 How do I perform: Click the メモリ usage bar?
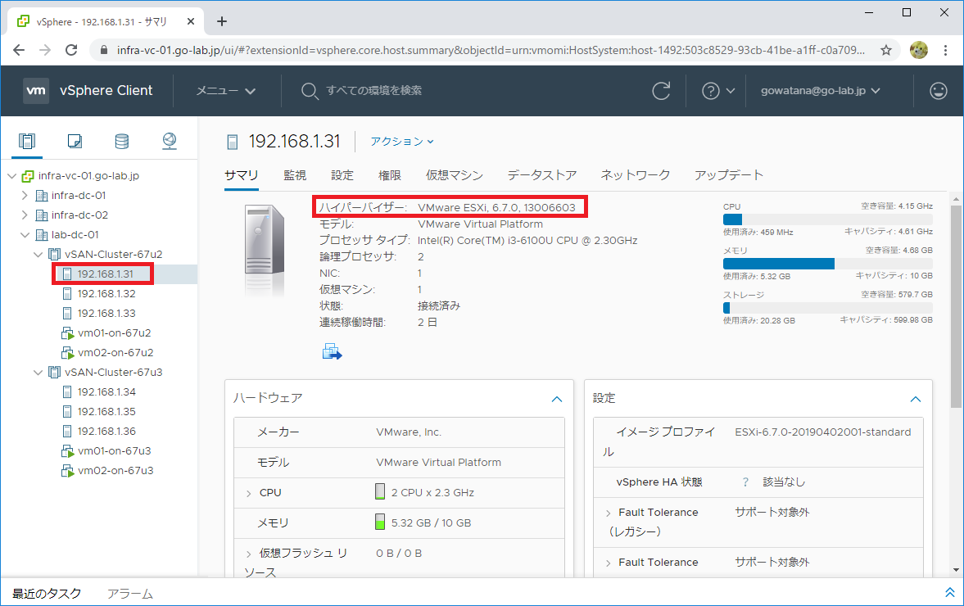(x=827, y=264)
